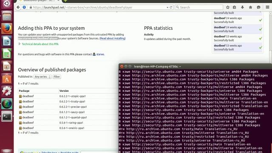Click the launchpad.net address bar

[x=97, y=7]
